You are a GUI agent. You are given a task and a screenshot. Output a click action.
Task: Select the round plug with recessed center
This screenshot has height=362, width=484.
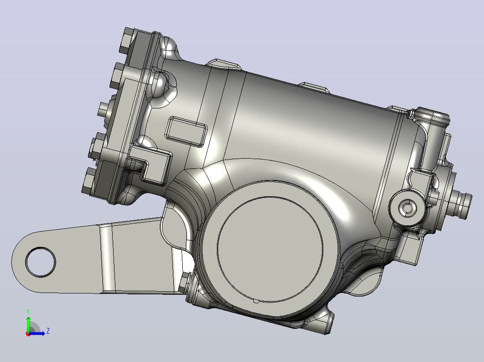pos(407,207)
